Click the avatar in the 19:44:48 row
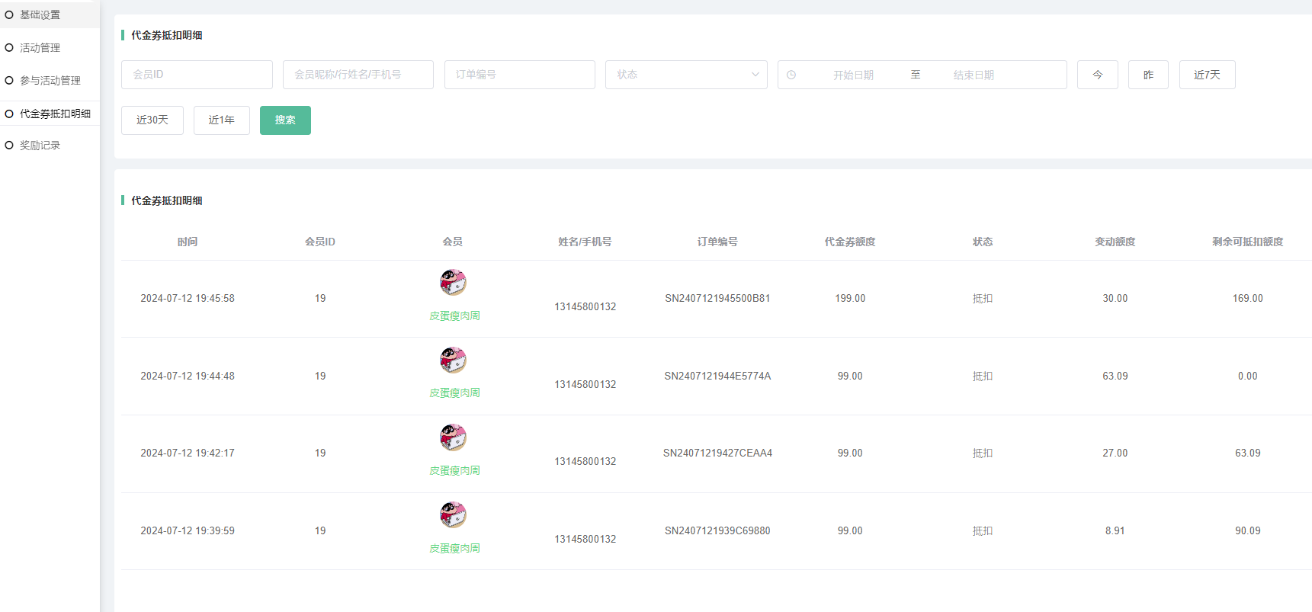The width and height of the screenshot is (1312, 612). (453, 360)
